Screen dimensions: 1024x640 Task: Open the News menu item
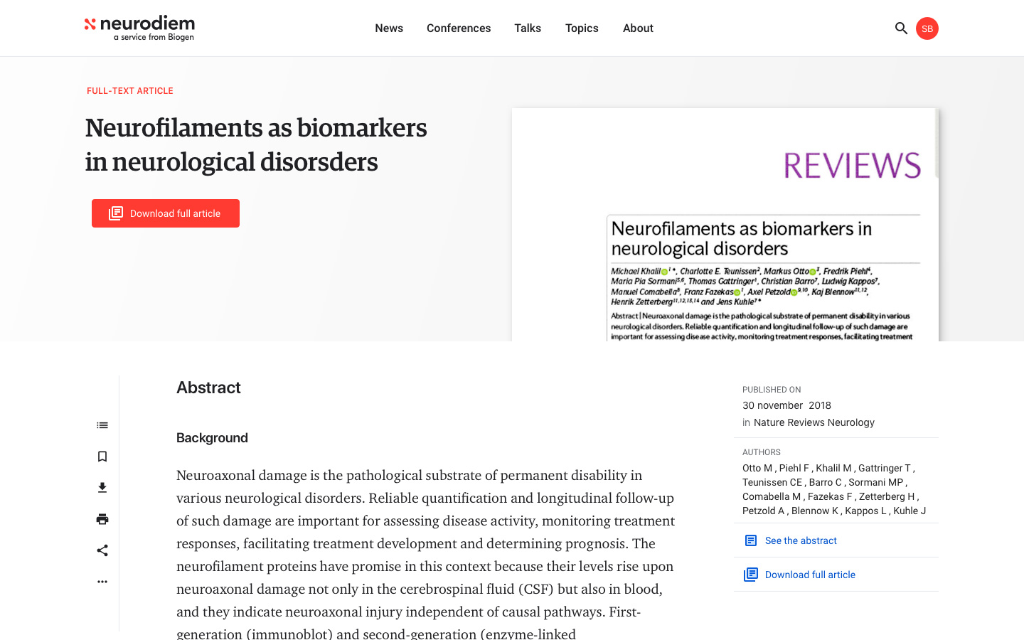pos(389,28)
